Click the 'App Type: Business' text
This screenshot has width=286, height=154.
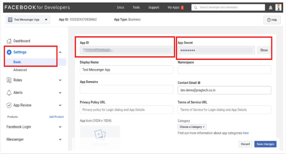tap(127, 20)
